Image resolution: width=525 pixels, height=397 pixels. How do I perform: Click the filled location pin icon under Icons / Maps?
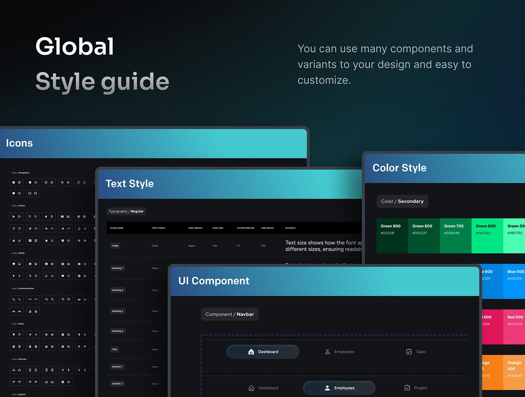click(x=14, y=334)
